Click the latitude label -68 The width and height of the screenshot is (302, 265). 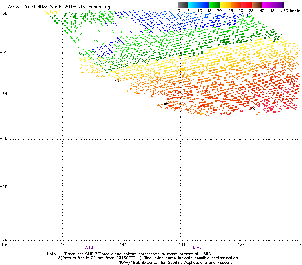tap(4, 186)
